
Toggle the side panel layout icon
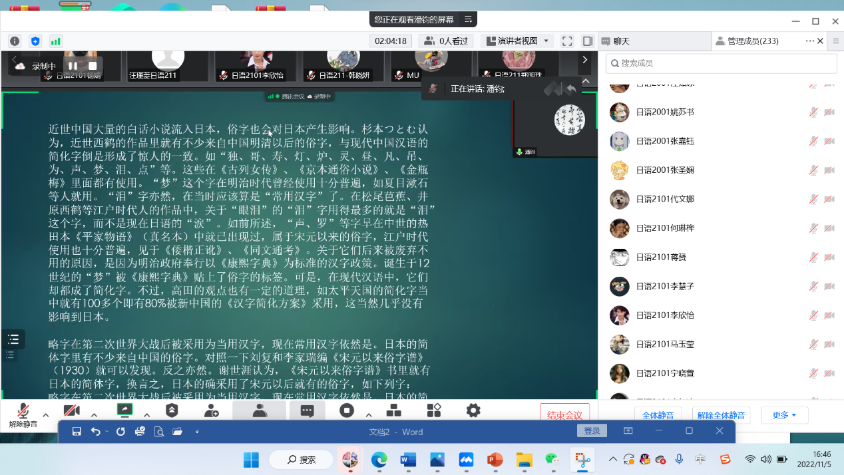click(587, 41)
